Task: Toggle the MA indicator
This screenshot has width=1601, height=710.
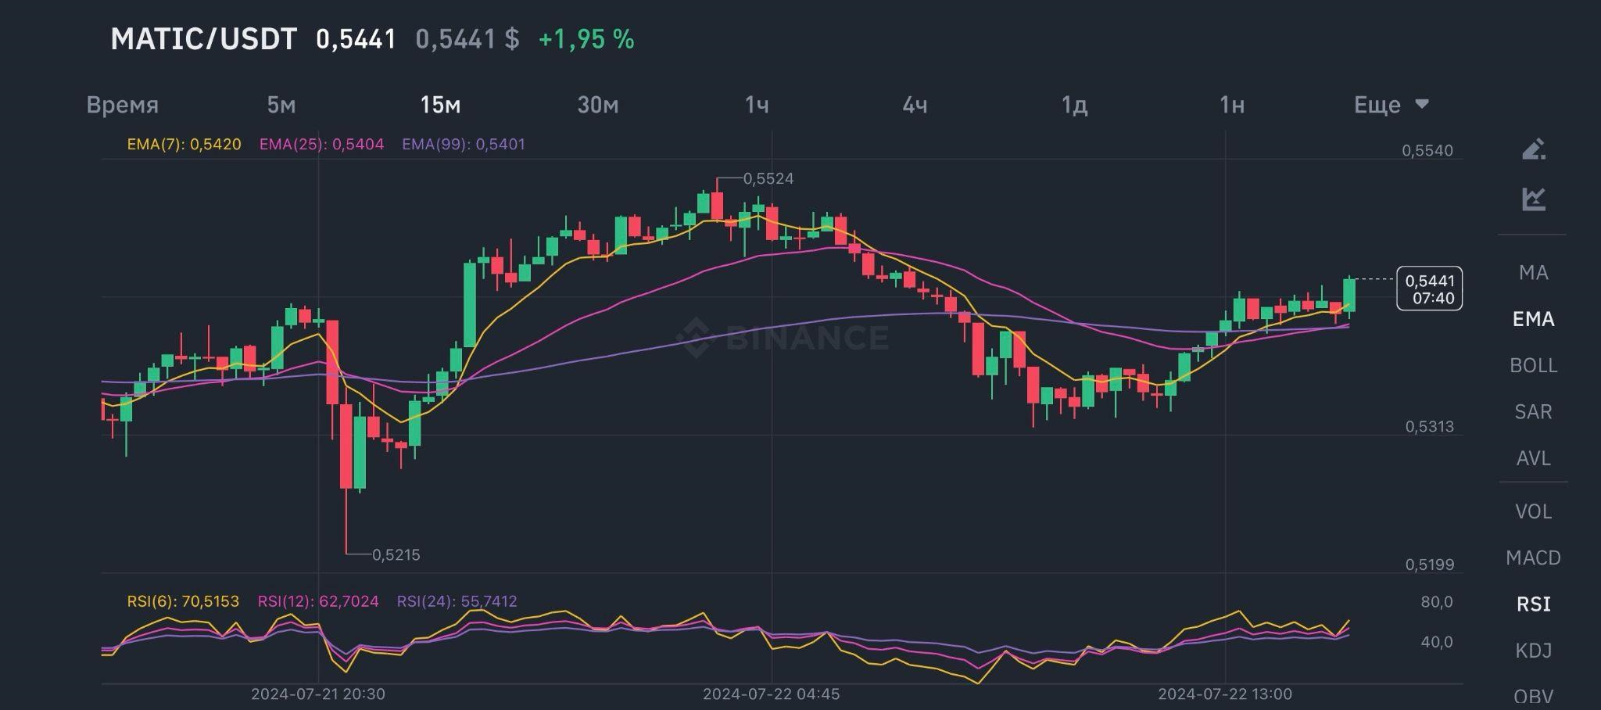Action: click(x=1533, y=273)
